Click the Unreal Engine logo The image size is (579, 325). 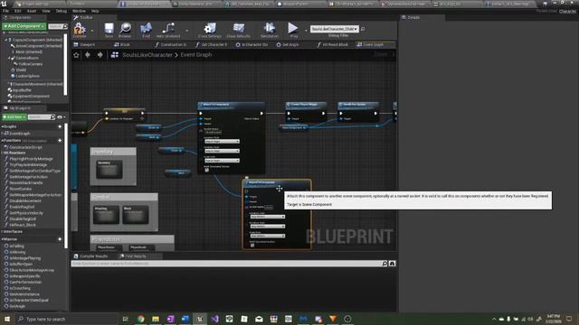[x=4, y=4]
